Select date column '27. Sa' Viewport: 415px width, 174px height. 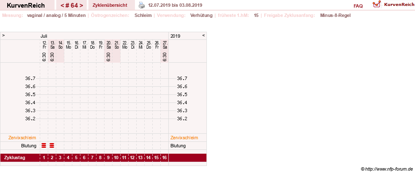[x=165, y=45]
